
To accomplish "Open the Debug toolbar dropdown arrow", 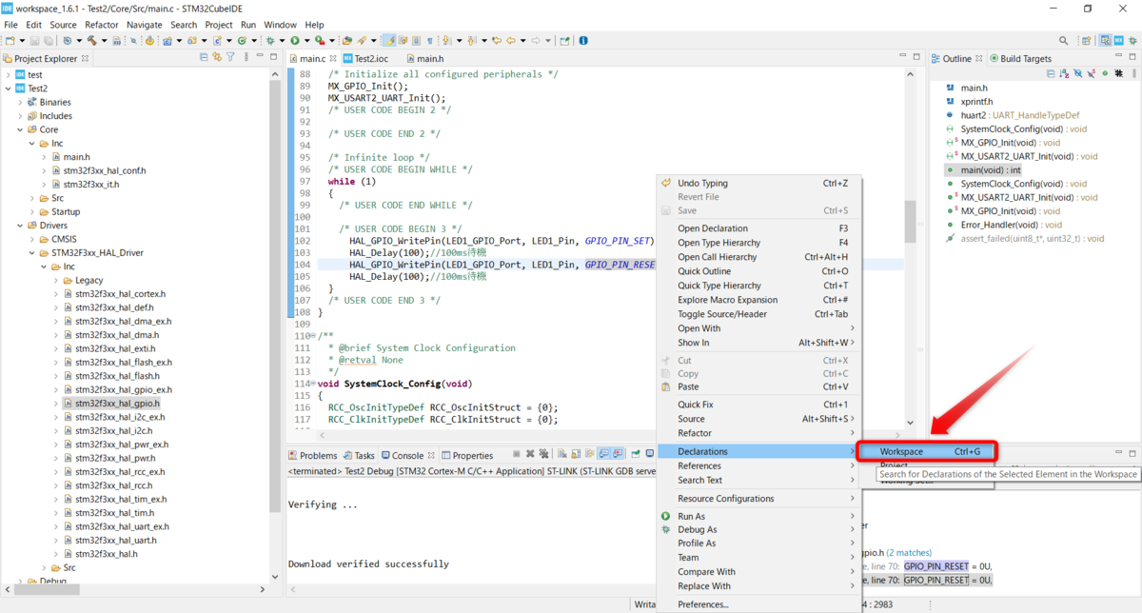I will pos(282,40).
